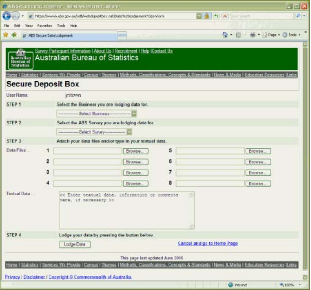Click the address bar URL field

[112, 16]
